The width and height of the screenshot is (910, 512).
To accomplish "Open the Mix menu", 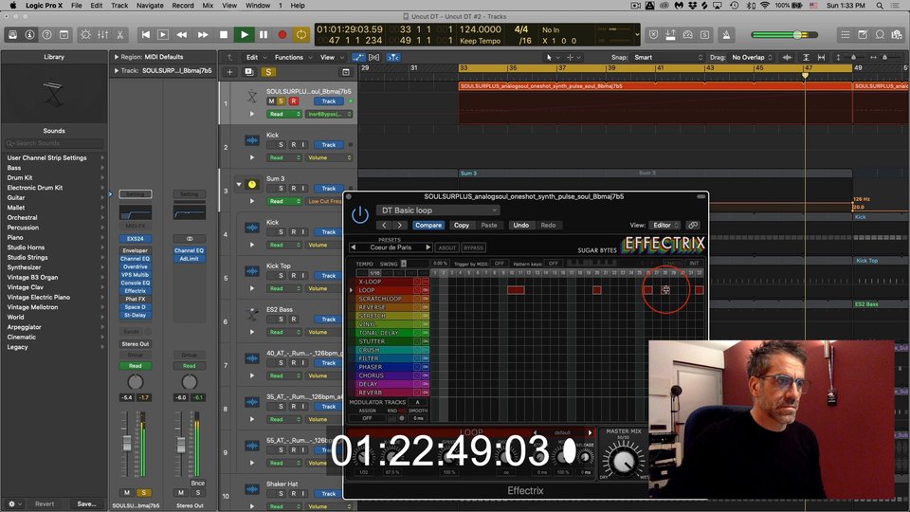I will (208, 6).
